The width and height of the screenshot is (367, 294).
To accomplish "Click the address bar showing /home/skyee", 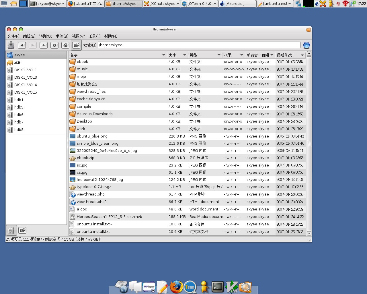I will pyautogui.click(x=199, y=45).
